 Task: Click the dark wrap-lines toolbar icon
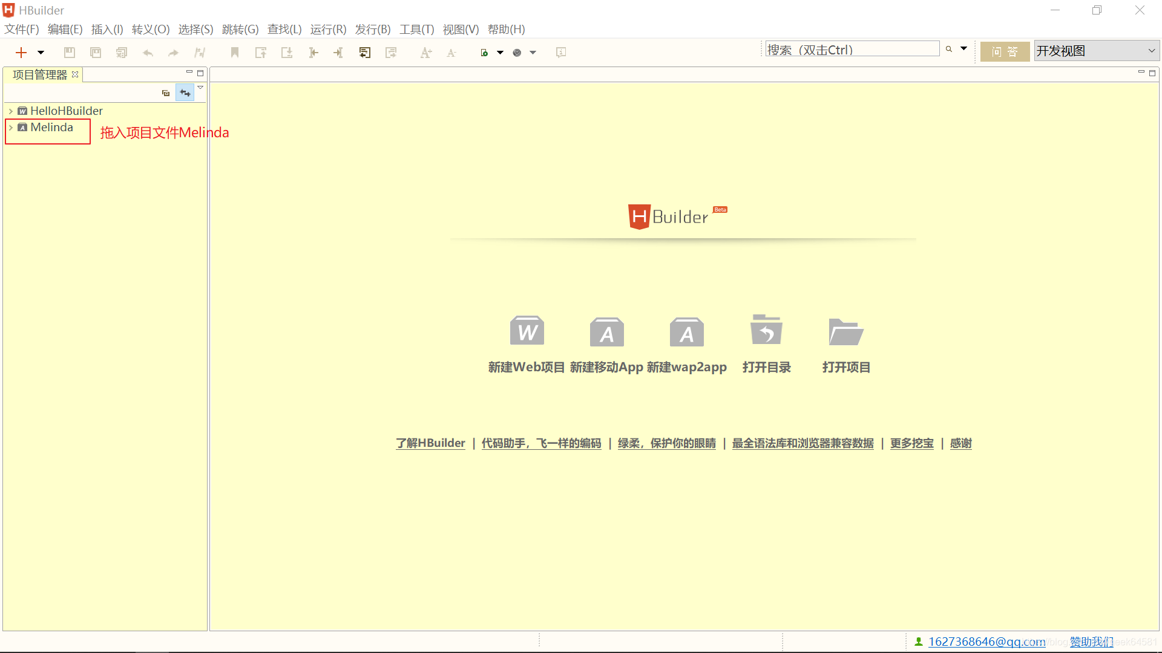pos(365,53)
